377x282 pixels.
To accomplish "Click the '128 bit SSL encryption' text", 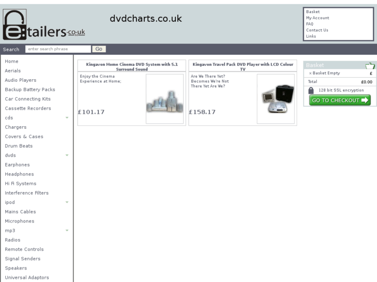I will (341, 90).
